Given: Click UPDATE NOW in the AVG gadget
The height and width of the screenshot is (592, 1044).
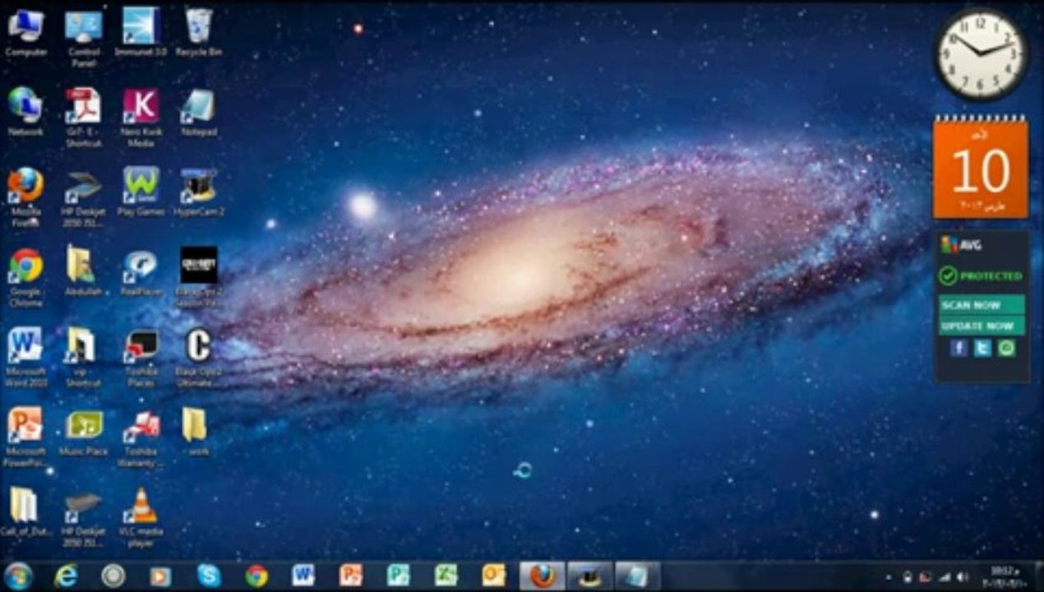Looking at the screenshot, I should click(982, 326).
